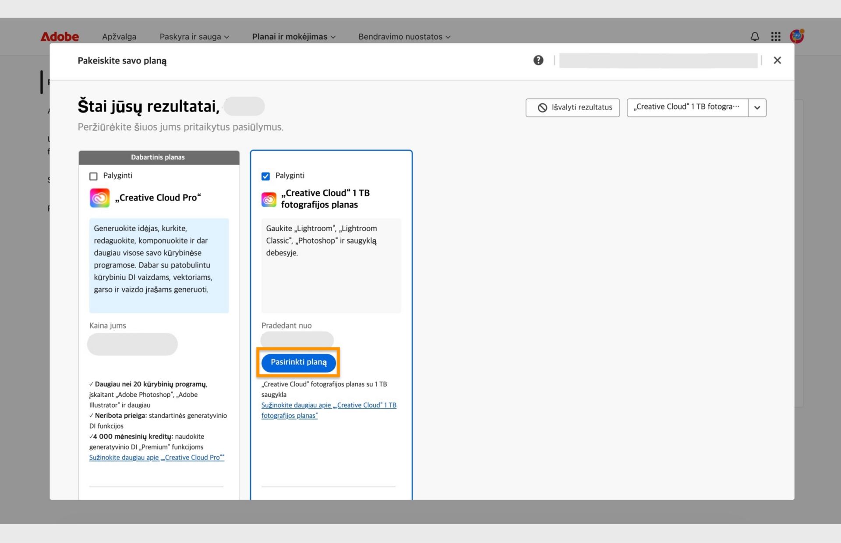This screenshot has width=841, height=543.
Task: Expand Paskyra ir sauga menu
Action: 194,37
